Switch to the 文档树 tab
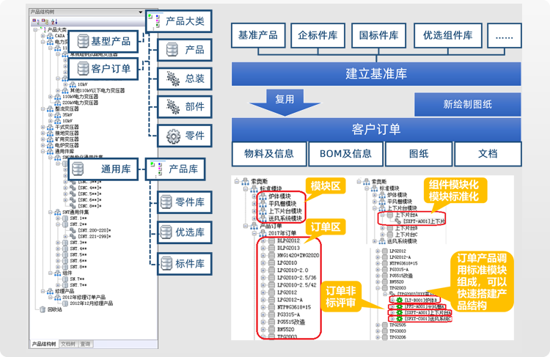Screen dimensions: 550x357 coord(67,343)
